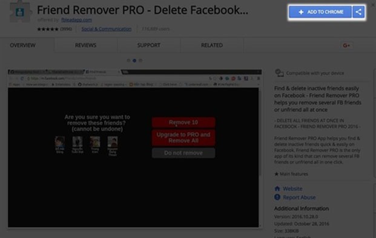Image resolution: width=376 pixels, height=238 pixels.
Task: Open the Support tab
Action: pos(149,45)
